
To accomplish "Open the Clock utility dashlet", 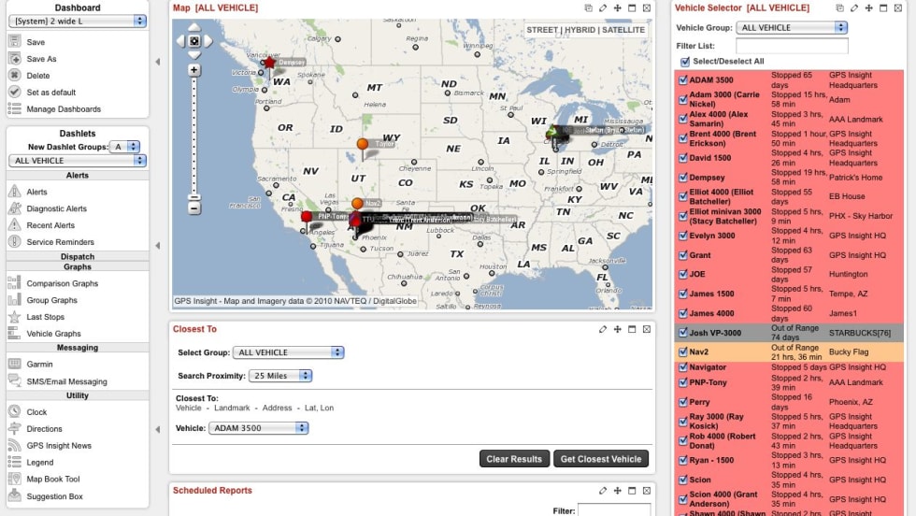I will [x=15, y=411].
